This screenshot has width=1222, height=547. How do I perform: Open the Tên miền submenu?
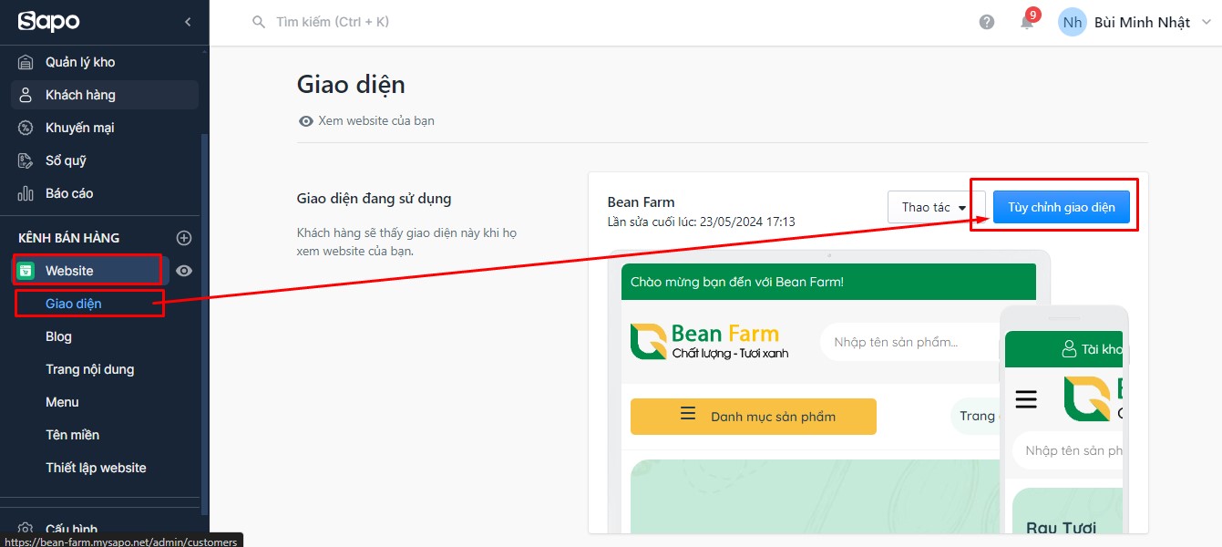72,435
